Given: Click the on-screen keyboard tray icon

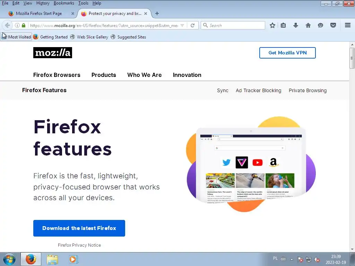Looking at the screenshot, I should click(x=283, y=259).
